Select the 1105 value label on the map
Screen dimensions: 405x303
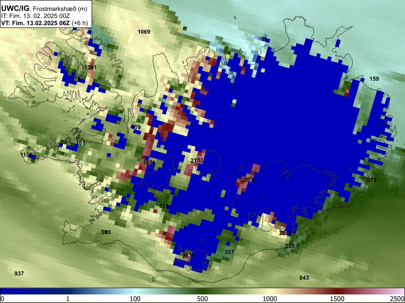(26, 155)
